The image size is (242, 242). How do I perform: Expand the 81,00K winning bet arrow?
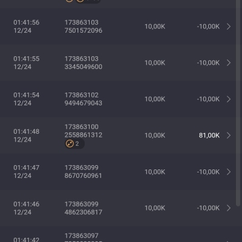coord(229,136)
